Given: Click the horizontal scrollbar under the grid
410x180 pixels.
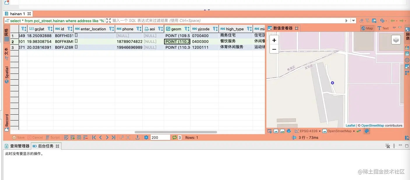Looking at the screenshot, I should [176, 132].
